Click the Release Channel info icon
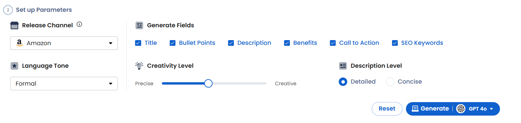 tap(79, 24)
